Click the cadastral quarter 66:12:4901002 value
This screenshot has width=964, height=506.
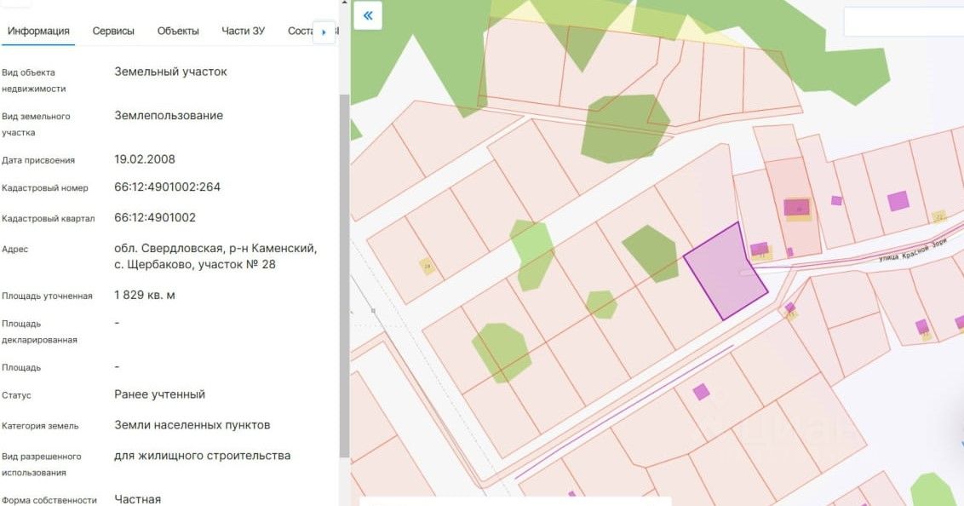155,217
